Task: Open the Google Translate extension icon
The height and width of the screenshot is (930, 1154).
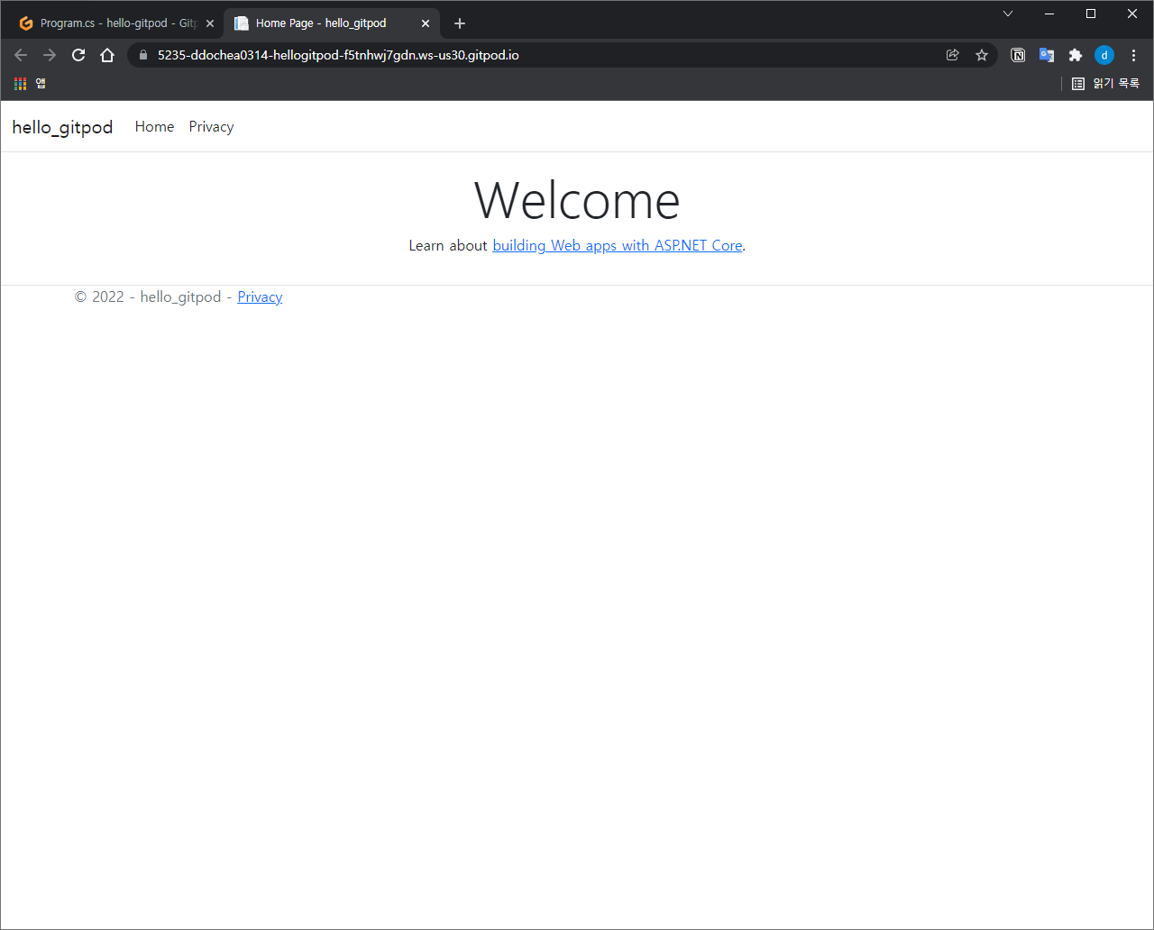Action: point(1047,55)
